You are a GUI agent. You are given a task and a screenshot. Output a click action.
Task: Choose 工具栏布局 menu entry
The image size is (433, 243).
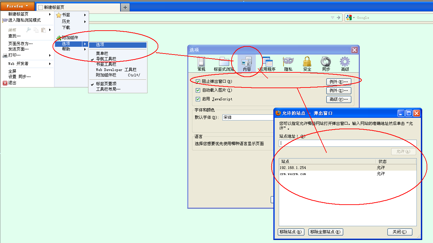point(108,89)
